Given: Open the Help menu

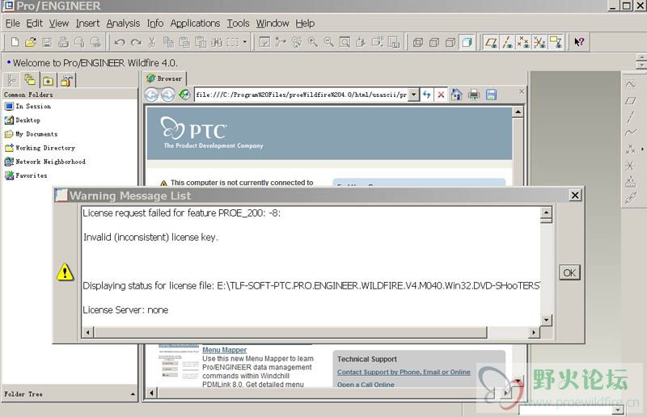Looking at the screenshot, I should (x=305, y=23).
